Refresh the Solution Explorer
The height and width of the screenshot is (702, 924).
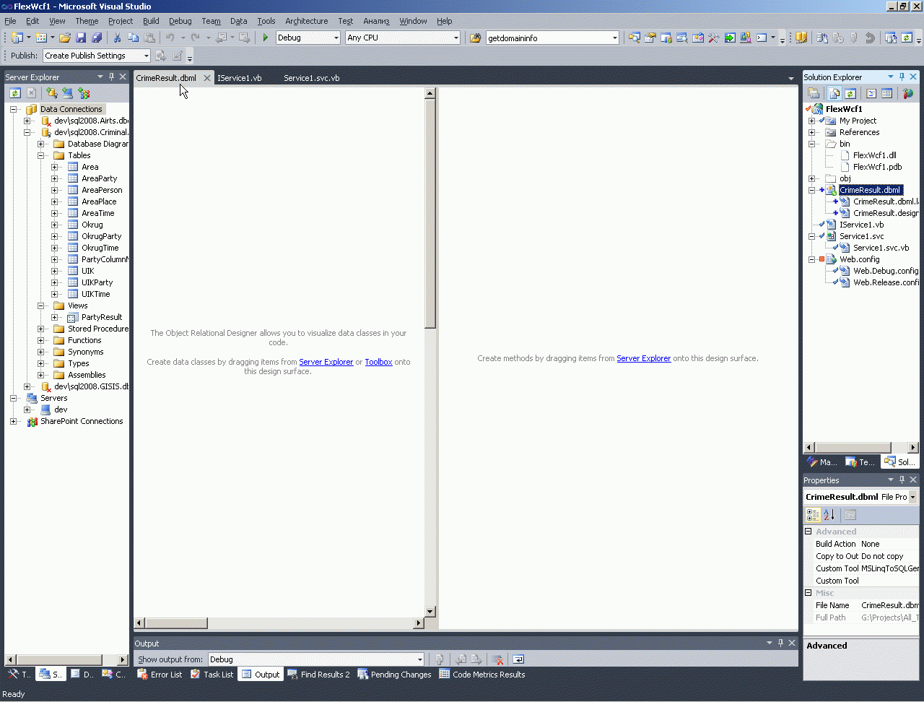pos(850,93)
